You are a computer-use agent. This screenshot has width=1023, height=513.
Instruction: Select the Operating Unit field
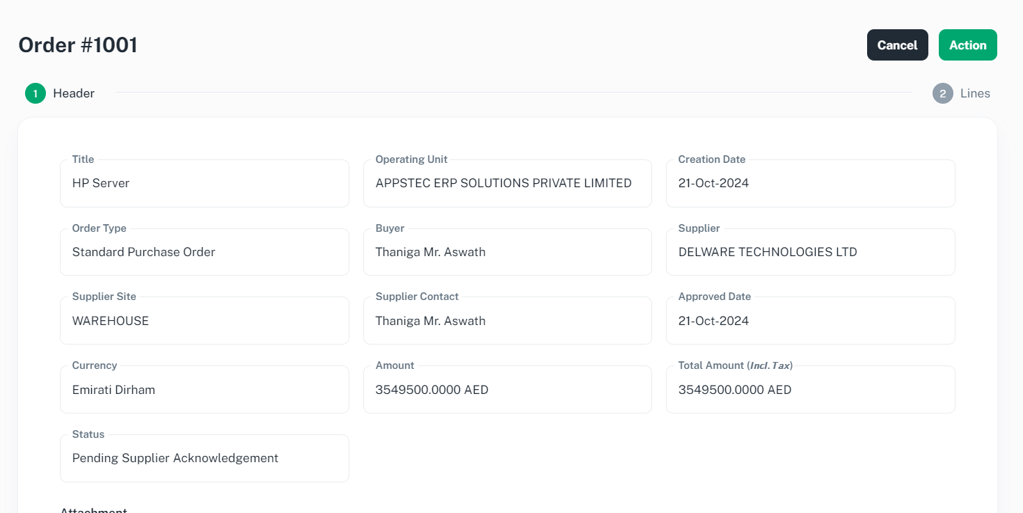(507, 184)
